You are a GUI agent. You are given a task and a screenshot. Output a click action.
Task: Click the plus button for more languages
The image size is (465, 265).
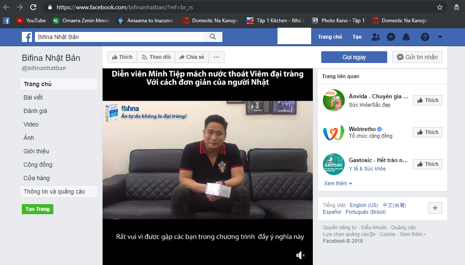(435, 208)
